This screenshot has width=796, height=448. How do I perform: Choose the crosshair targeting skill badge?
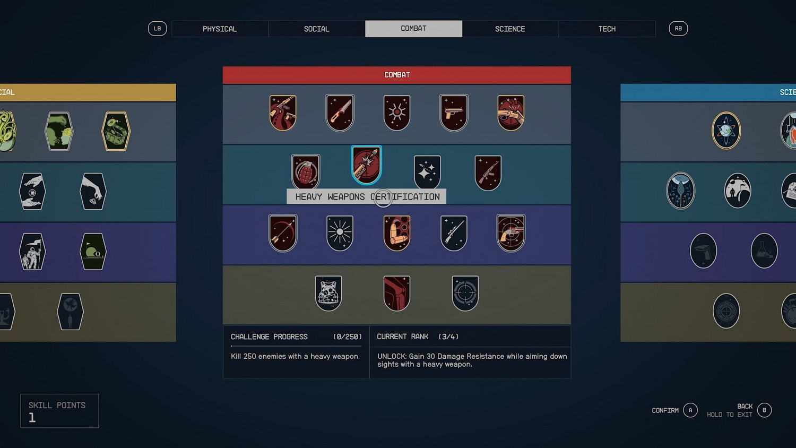(465, 292)
